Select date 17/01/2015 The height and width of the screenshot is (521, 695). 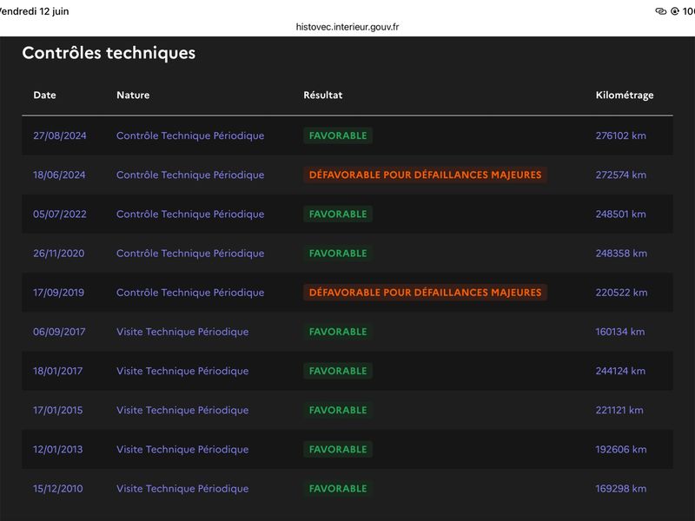click(x=57, y=410)
